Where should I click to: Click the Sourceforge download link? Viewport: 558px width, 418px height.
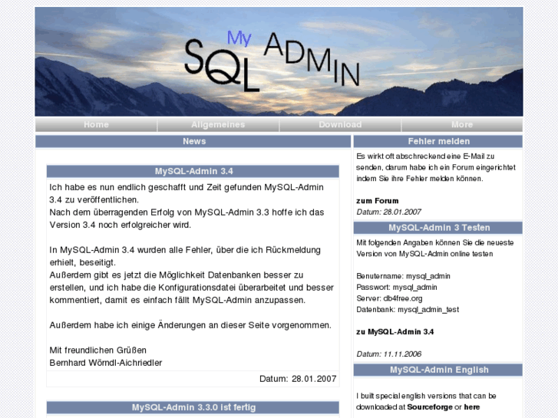coord(430,407)
